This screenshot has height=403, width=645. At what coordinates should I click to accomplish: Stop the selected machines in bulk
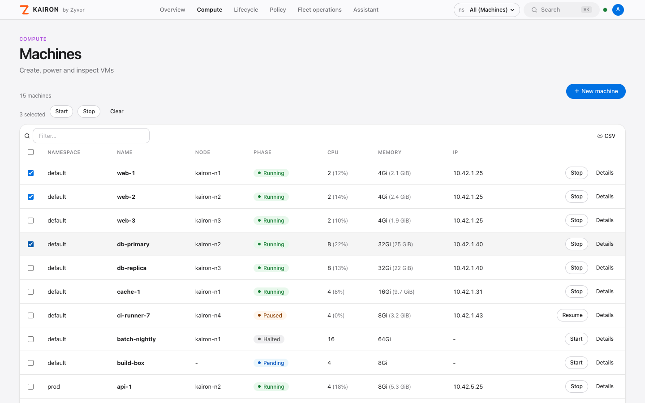[89, 111]
